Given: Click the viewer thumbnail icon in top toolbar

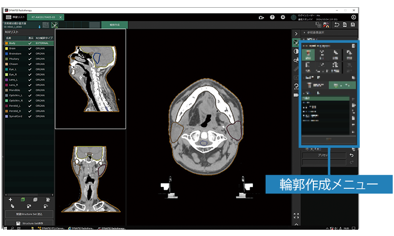Looking at the screenshot, I should [x=55, y=25].
